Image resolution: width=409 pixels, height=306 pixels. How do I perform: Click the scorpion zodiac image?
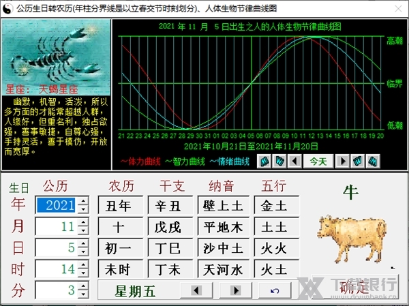click(x=56, y=57)
